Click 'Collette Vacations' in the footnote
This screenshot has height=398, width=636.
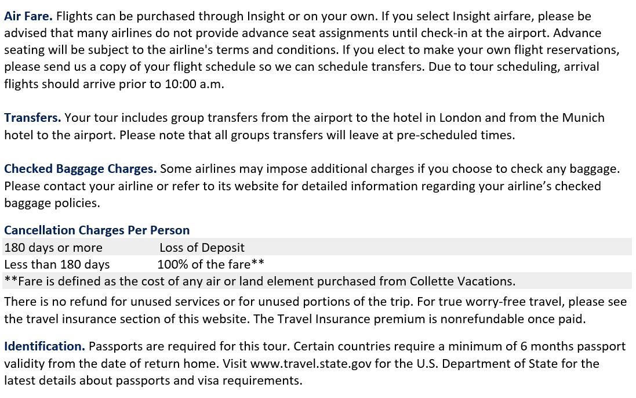click(463, 281)
